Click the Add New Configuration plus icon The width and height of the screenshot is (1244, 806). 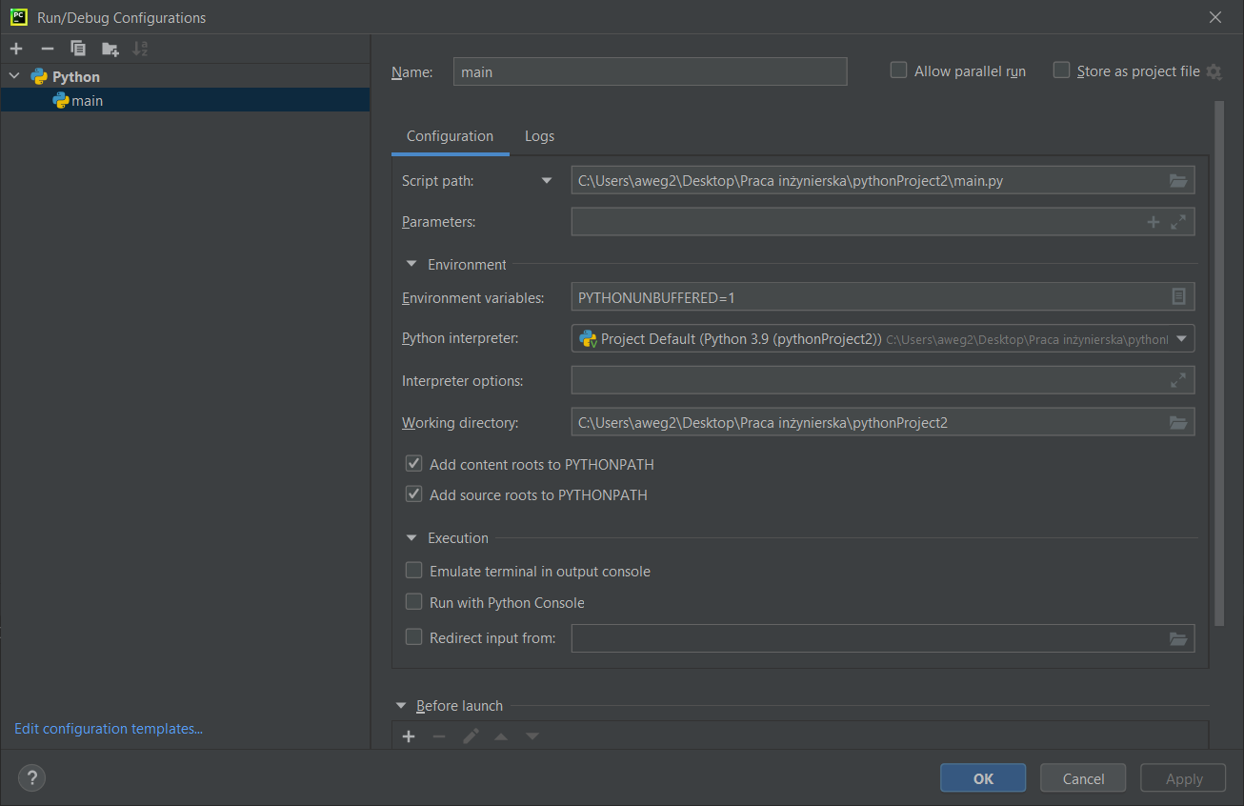pos(16,49)
